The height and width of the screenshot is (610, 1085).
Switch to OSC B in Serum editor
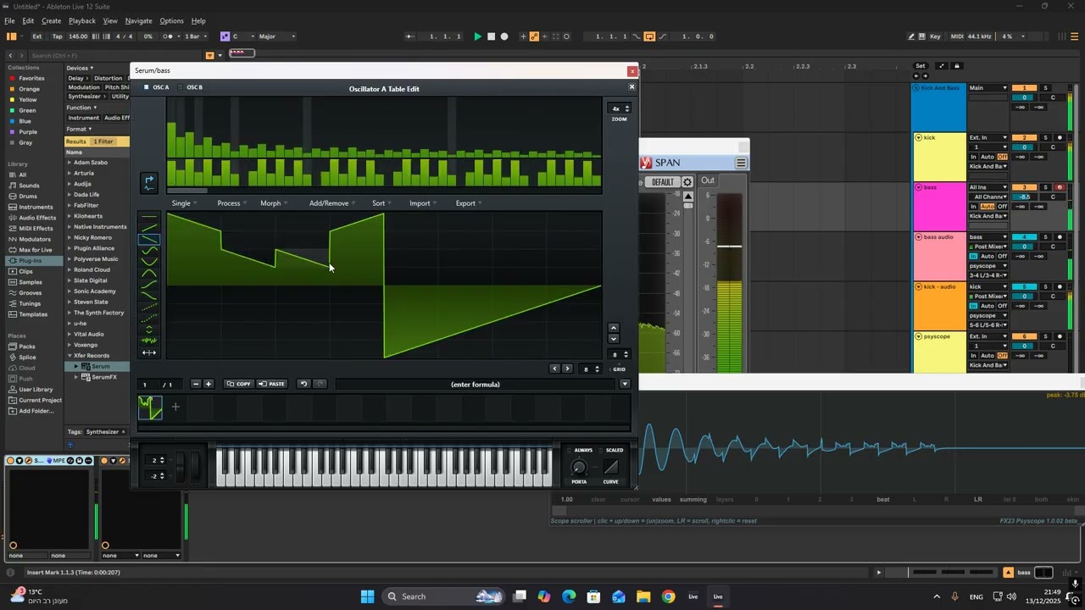pos(191,87)
